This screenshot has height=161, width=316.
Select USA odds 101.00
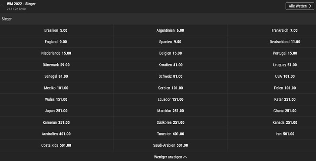tap(272, 76)
